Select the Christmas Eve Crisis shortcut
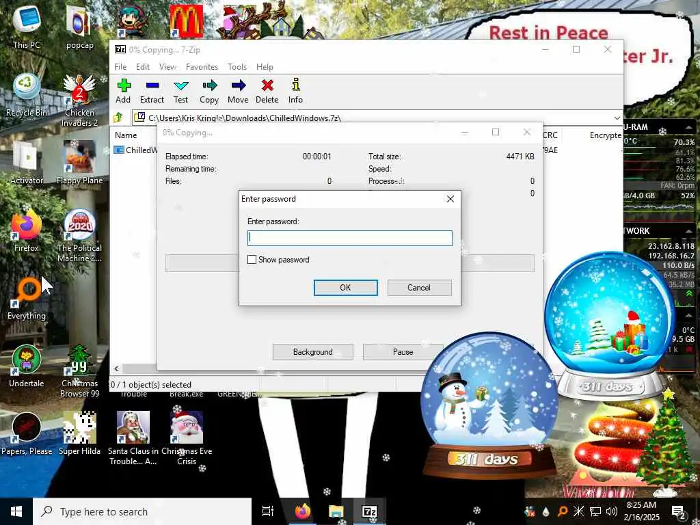The width and height of the screenshot is (700, 525). [x=187, y=438]
